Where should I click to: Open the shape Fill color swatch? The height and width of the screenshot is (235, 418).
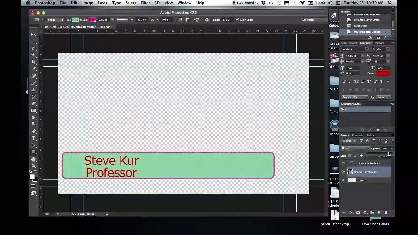75,20
